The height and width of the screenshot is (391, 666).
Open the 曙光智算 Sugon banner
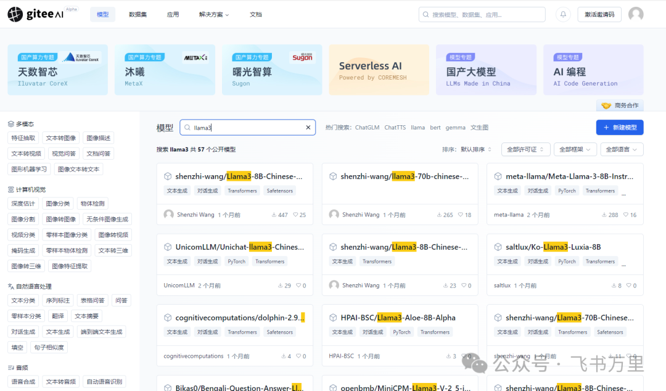[x=272, y=70]
